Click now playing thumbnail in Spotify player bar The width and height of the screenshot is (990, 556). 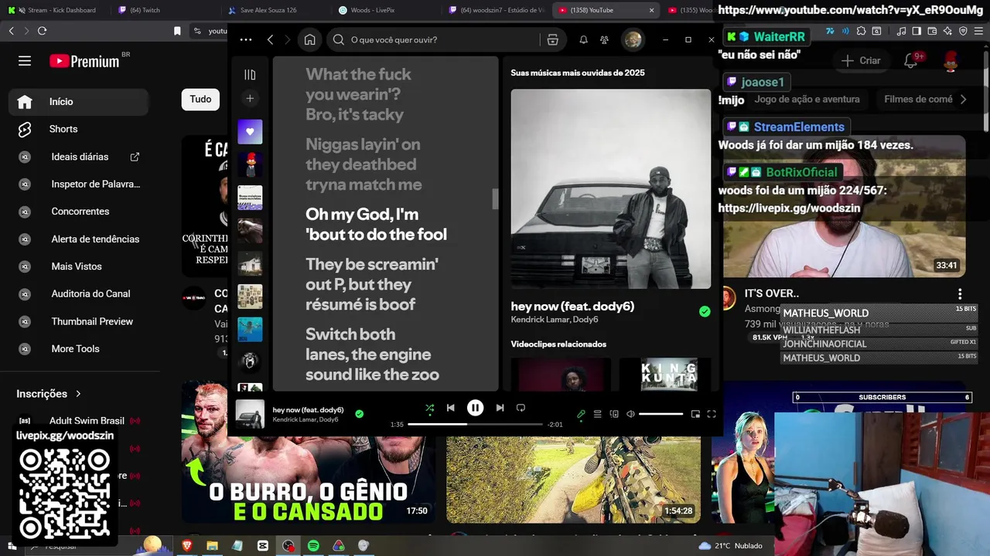tap(250, 414)
